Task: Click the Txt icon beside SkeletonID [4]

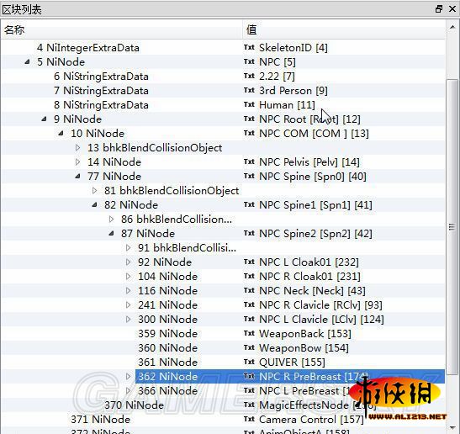Action: pyautogui.click(x=249, y=47)
